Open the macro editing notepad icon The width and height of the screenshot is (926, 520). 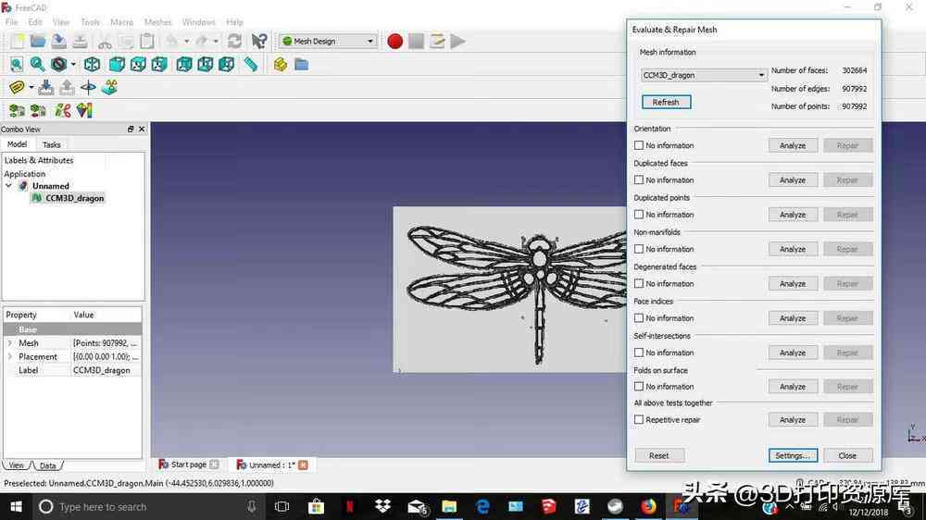pyautogui.click(x=437, y=41)
